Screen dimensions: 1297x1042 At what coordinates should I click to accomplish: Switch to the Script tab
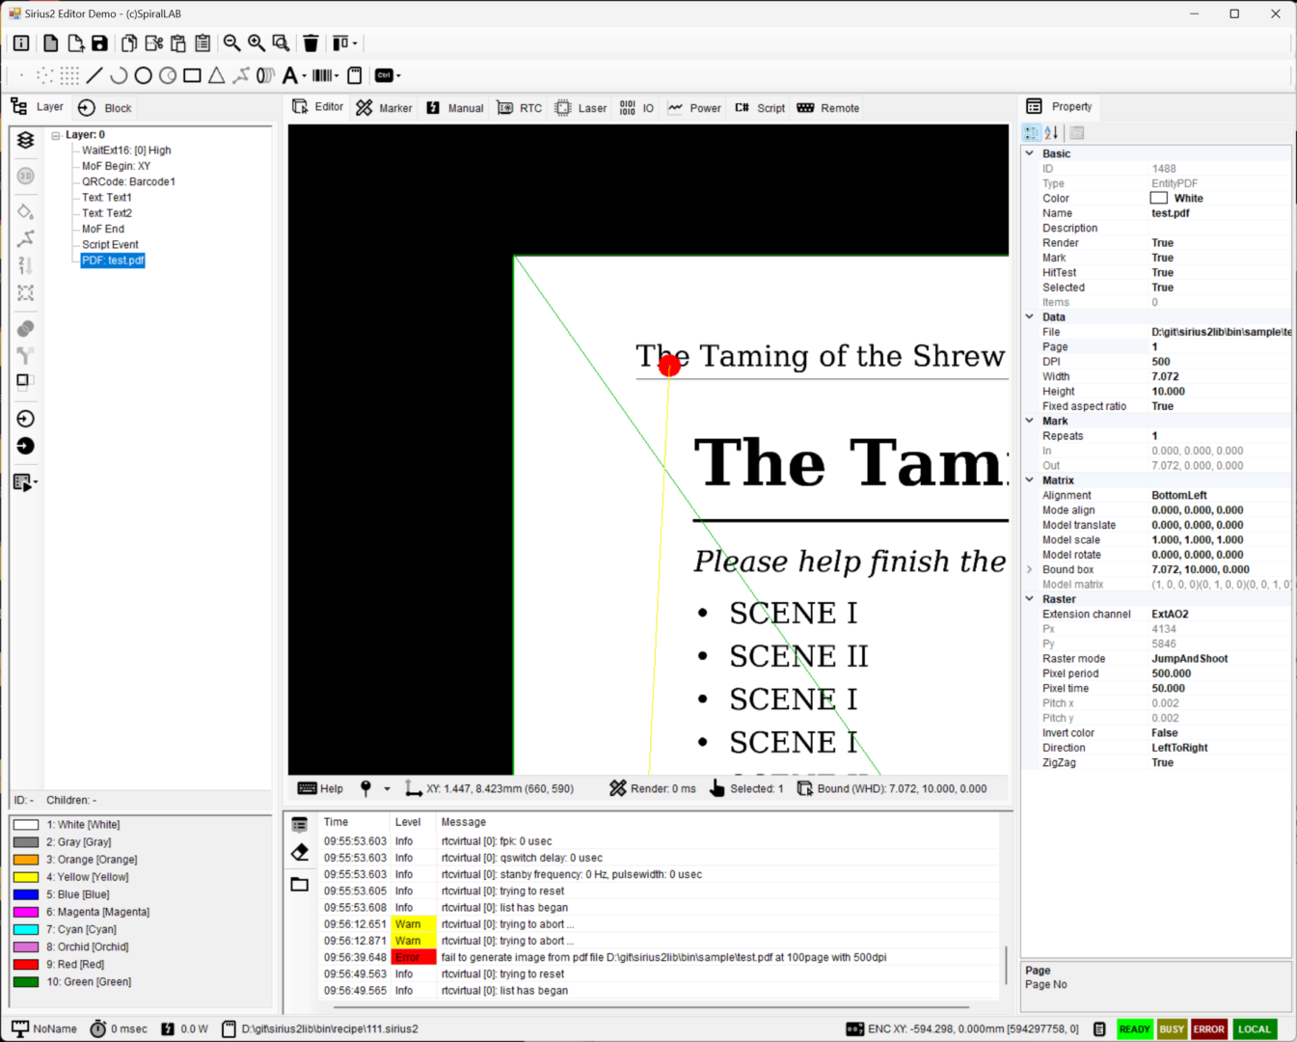[x=760, y=108]
